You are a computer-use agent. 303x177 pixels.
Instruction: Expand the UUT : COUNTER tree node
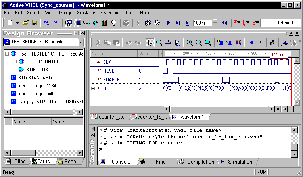point(15,62)
